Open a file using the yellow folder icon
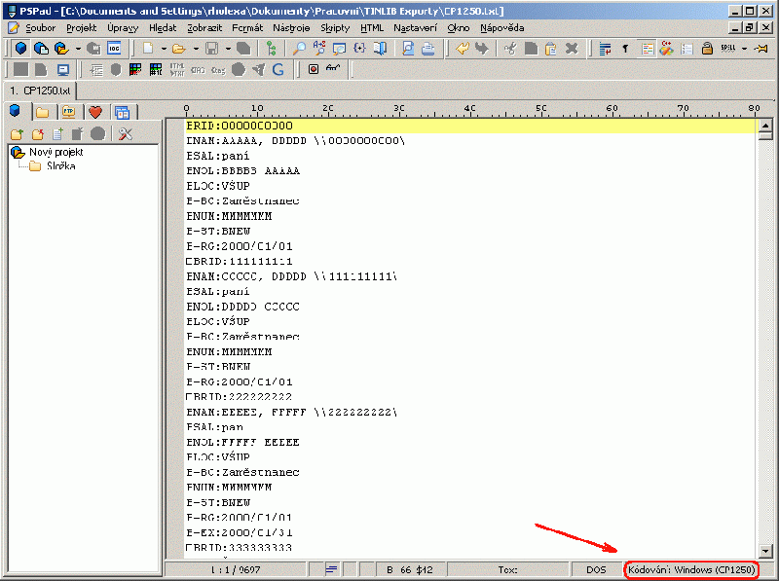The image size is (779, 581). pyautogui.click(x=178, y=48)
